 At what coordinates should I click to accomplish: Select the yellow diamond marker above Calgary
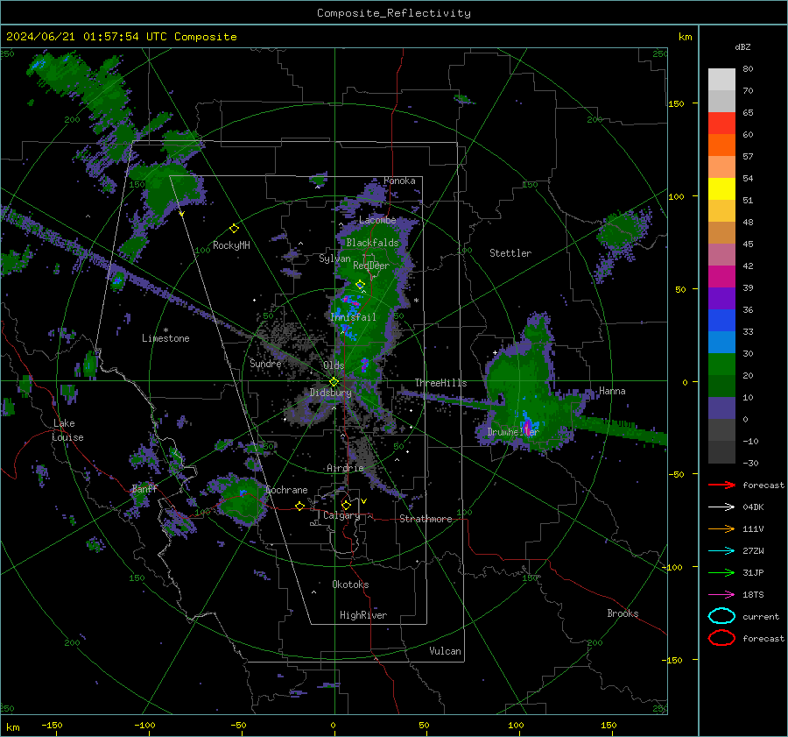346,505
